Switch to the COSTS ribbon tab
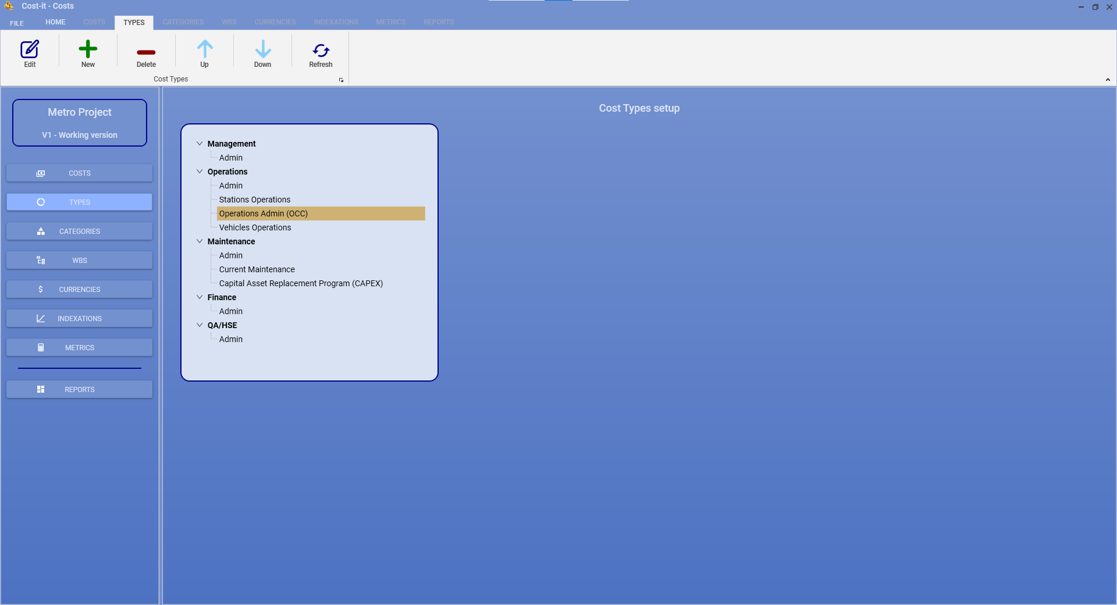This screenshot has width=1117, height=605. tap(94, 22)
